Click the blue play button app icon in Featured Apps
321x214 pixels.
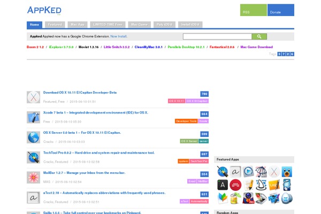click(x=248, y=171)
